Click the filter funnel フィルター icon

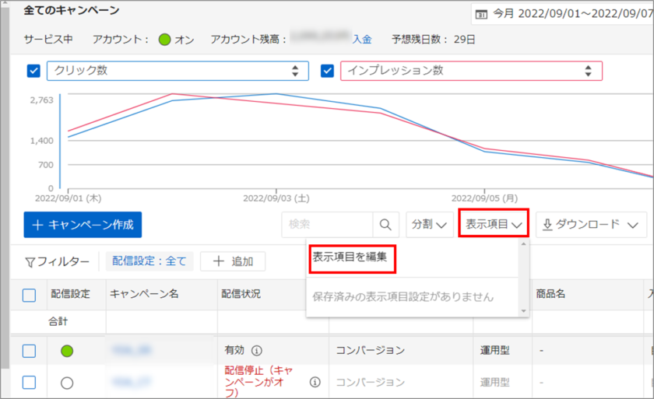pos(30,262)
